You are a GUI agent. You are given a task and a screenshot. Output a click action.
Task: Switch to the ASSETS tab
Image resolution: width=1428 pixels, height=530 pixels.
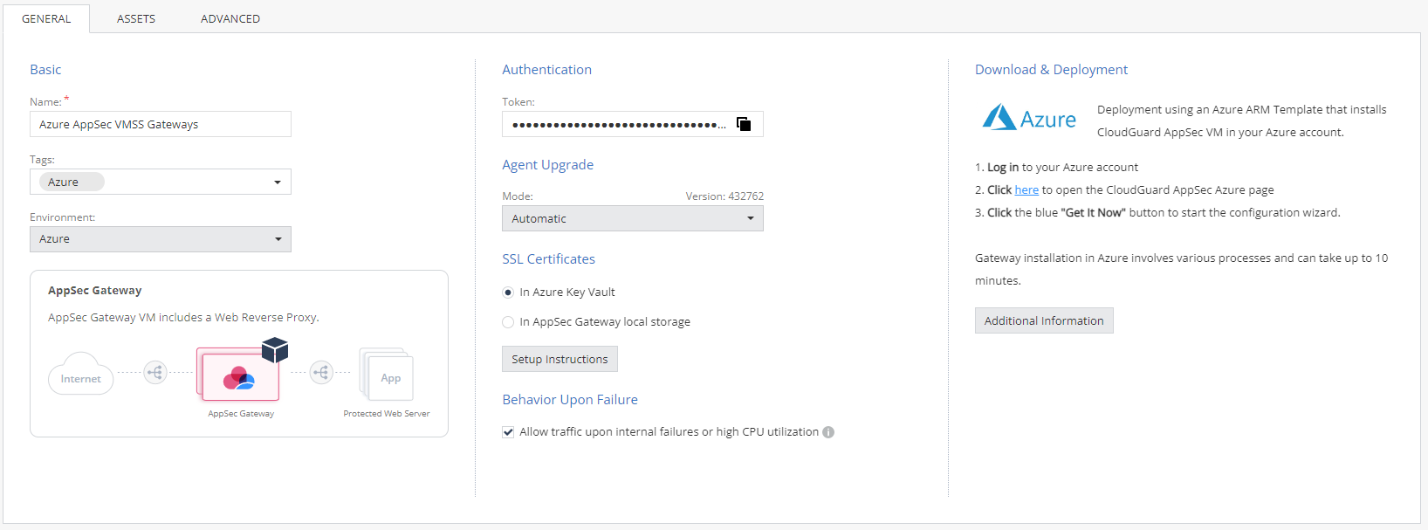136,18
